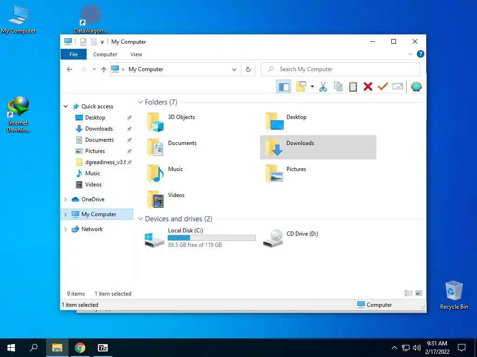This screenshot has height=357, width=477.
Task: Open 7-Zip from the taskbar
Action: pyautogui.click(x=103, y=348)
